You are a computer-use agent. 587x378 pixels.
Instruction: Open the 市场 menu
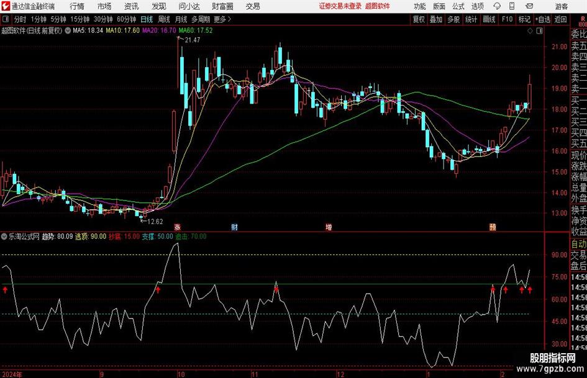click(104, 6)
